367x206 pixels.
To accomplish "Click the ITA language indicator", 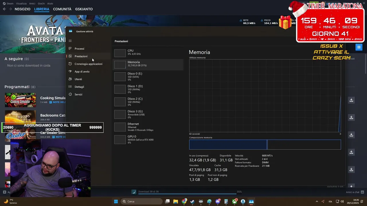I will [330, 201].
